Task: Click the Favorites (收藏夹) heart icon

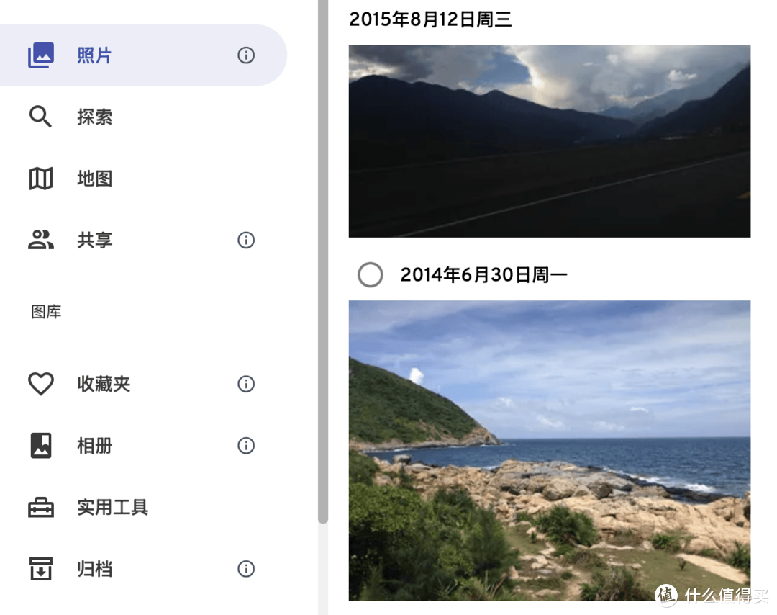Action: coord(40,384)
